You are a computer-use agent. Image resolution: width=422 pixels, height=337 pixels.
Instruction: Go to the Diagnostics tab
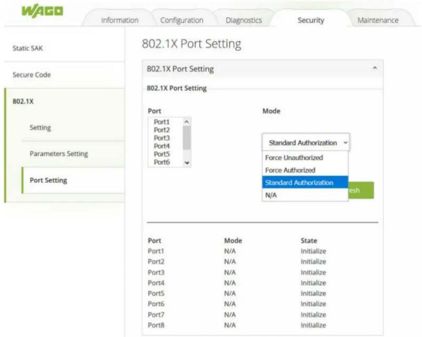click(x=244, y=20)
